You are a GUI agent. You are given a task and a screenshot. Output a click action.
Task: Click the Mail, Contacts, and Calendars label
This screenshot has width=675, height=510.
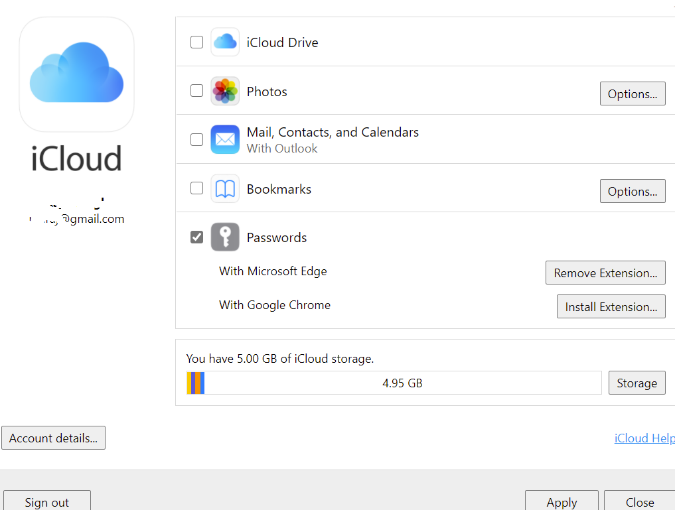(333, 132)
